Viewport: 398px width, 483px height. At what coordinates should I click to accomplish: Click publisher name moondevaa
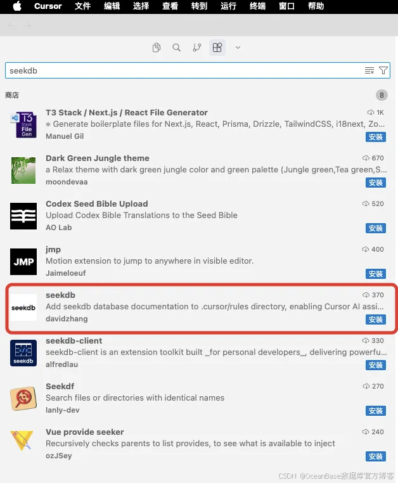pyautogui.click(x=67, y=182)
